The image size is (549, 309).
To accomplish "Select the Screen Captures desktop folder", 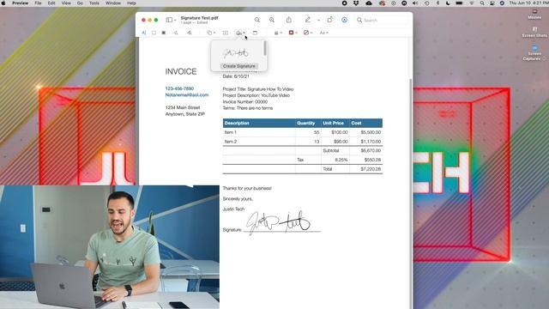I will point(534,52).
